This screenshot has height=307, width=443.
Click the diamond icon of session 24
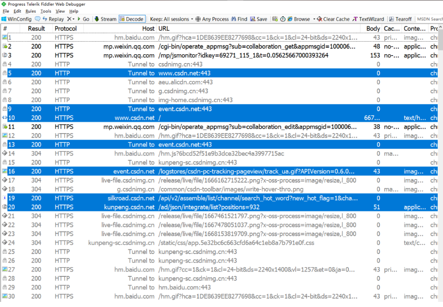(x=5, y=243)
